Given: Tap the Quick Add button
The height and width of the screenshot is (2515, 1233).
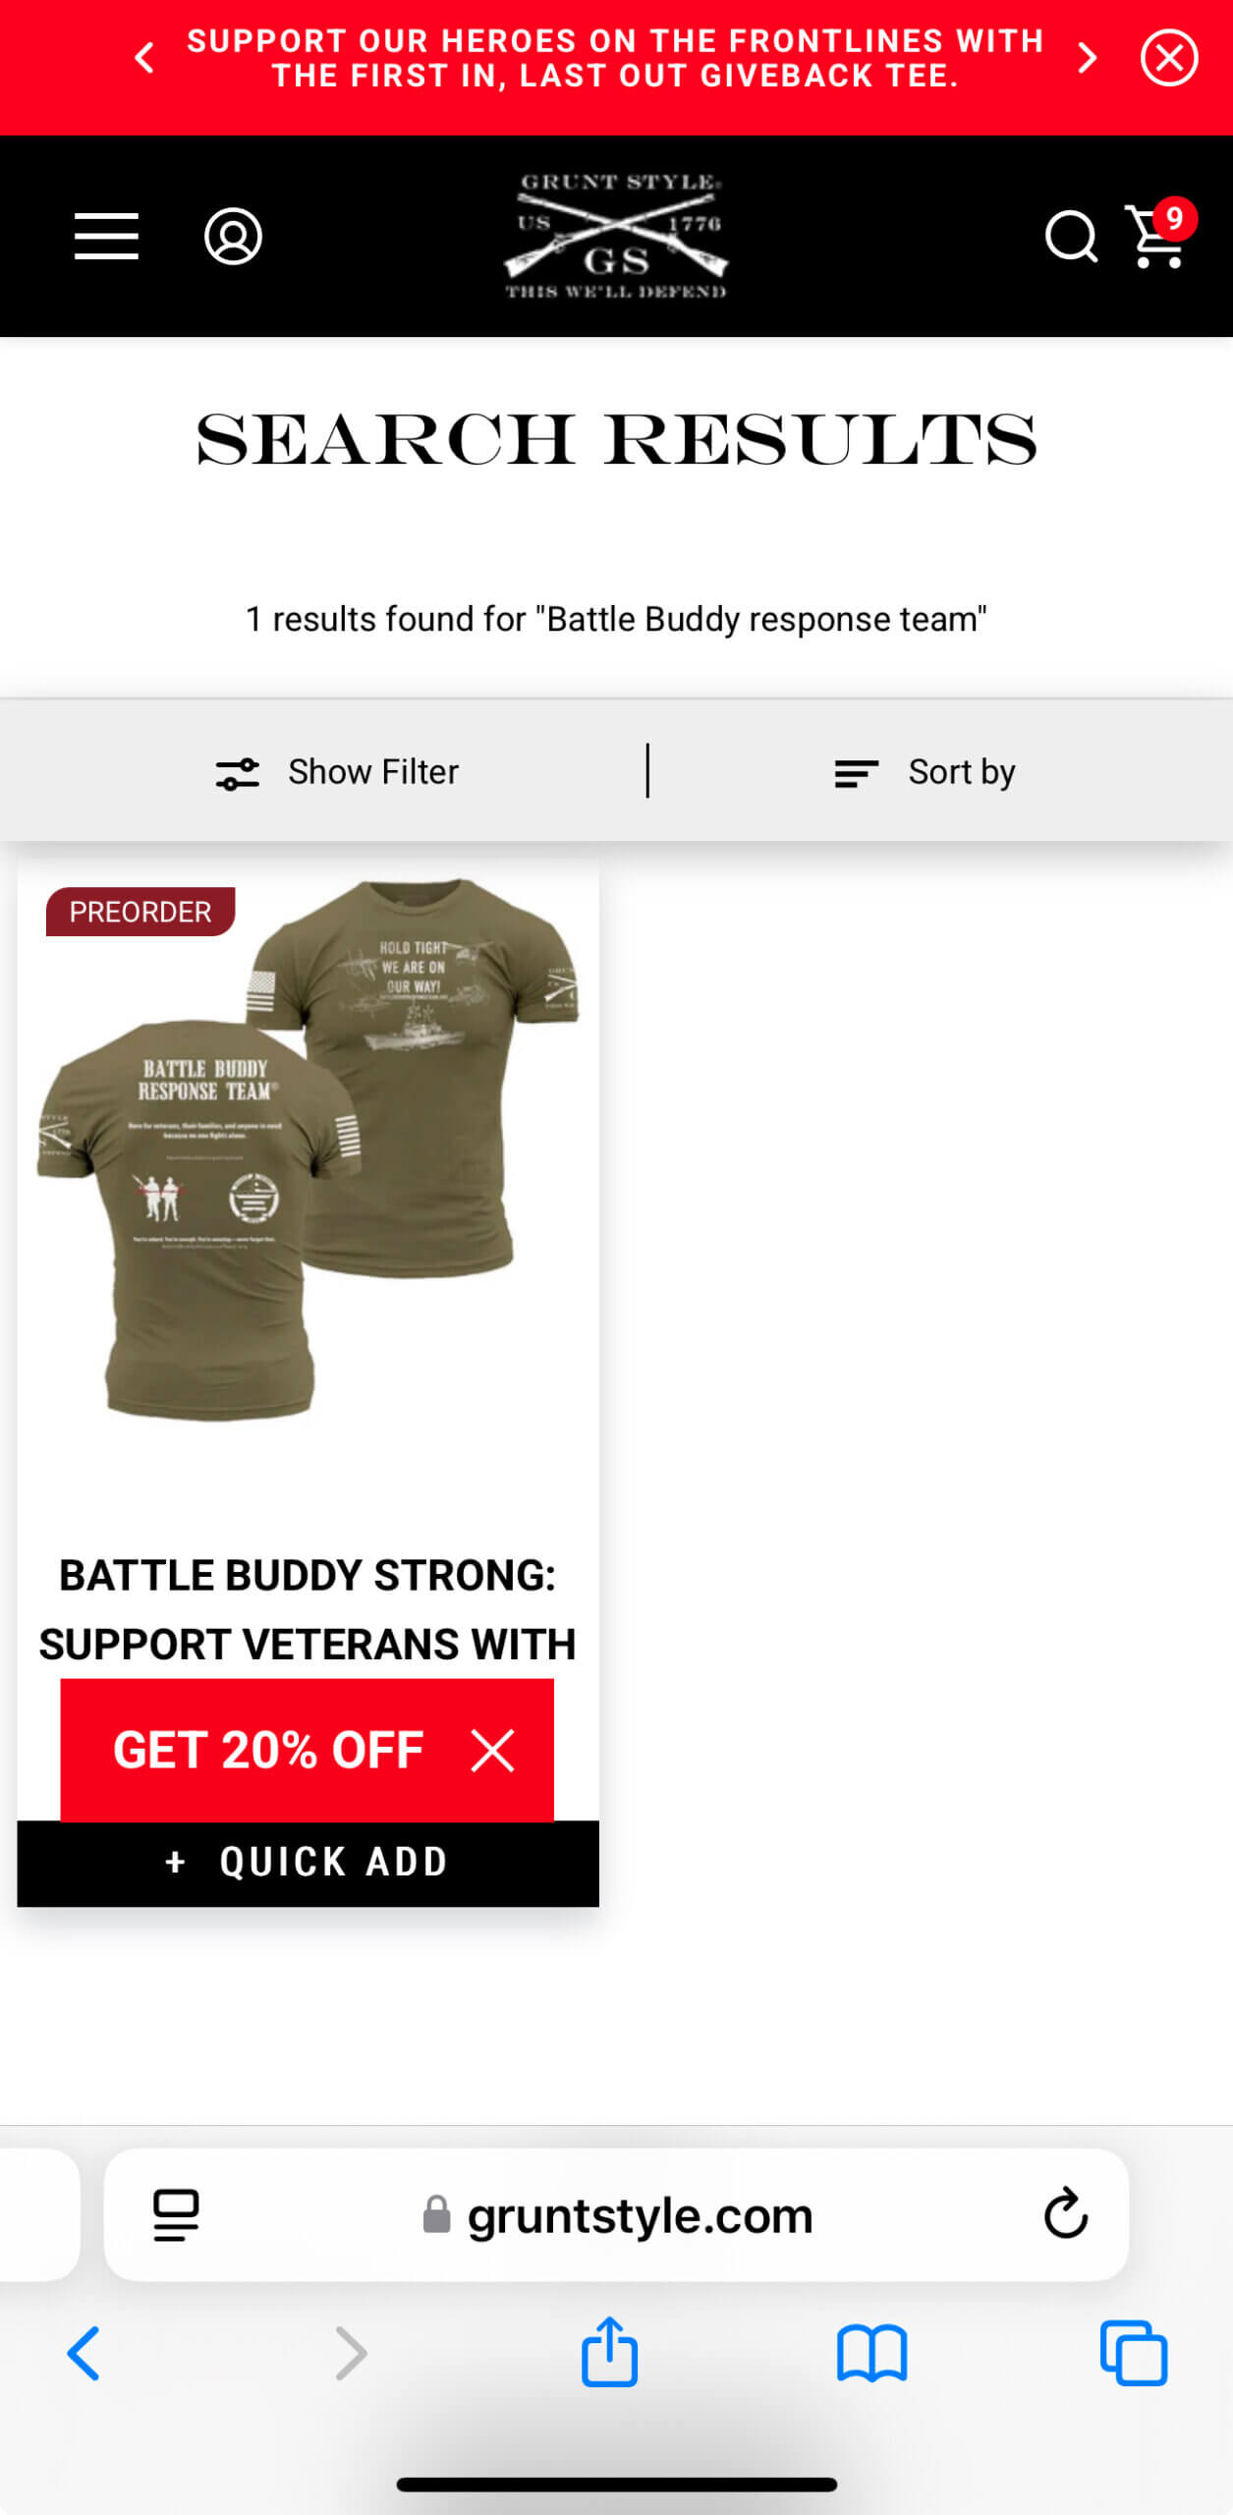Looking at the screenshot, I should 308,1863.
